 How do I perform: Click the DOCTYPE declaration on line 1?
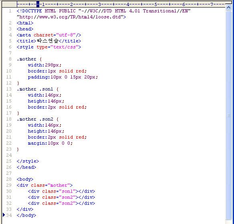coord(103,11)
